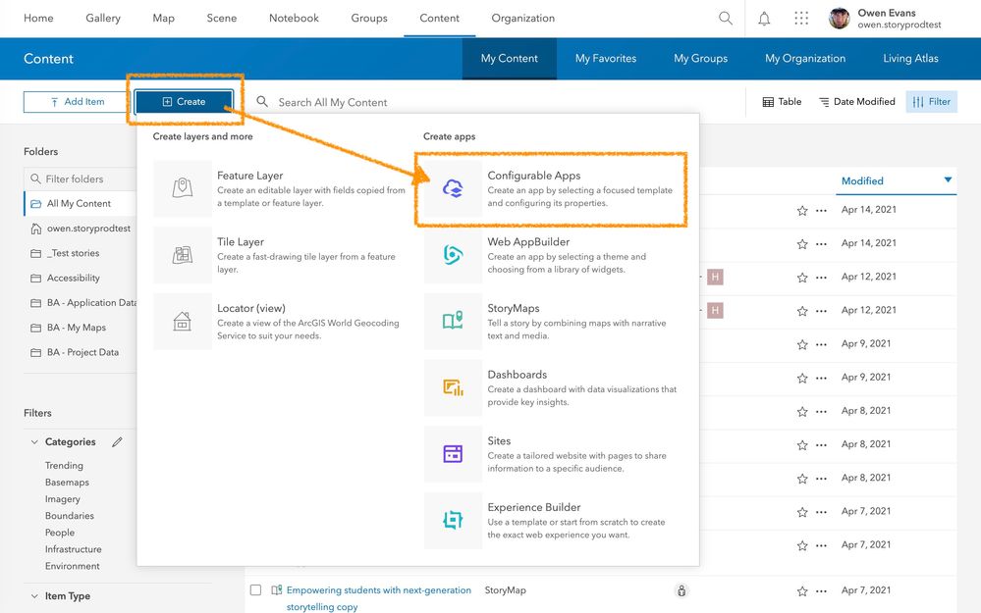Click the lock sharing icon on Empowering students row
The height and width of the screenshot is (613, 981).
[681, 590]
